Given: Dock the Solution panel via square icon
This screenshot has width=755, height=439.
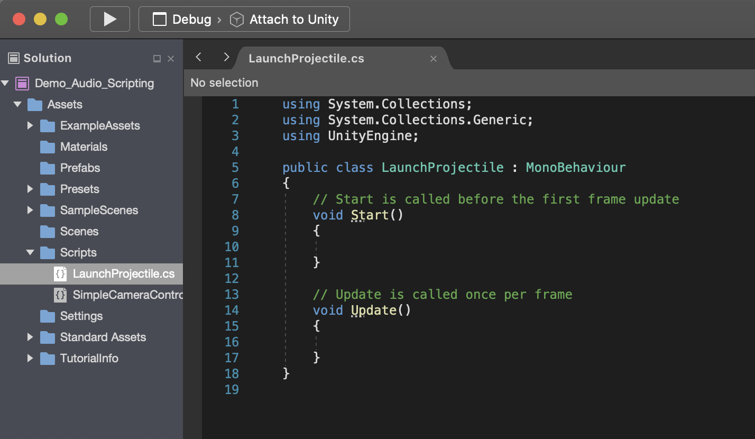Looking at the screenshot, I should (156, 59).
